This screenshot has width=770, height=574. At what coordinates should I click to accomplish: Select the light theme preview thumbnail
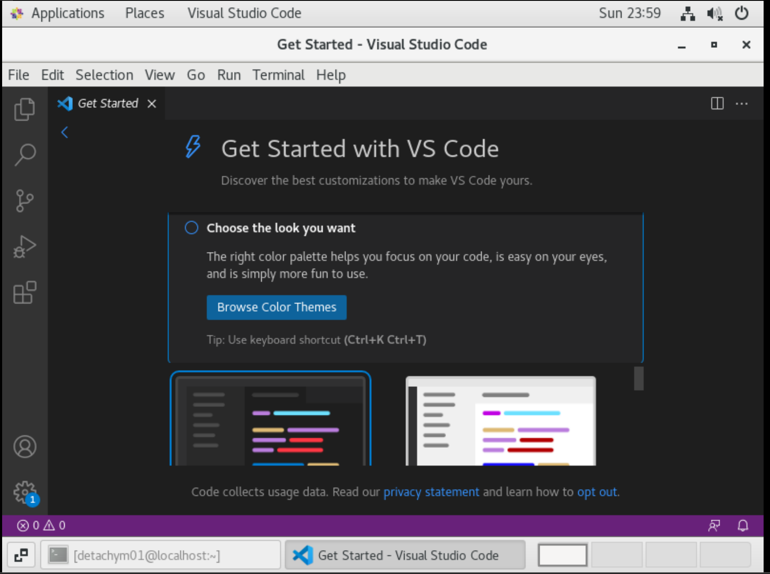501,420
